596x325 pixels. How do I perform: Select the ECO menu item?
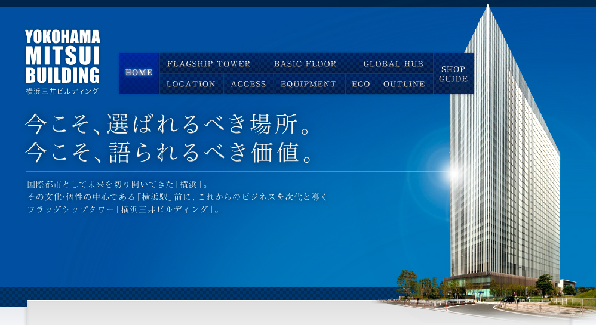pos(361,84)
